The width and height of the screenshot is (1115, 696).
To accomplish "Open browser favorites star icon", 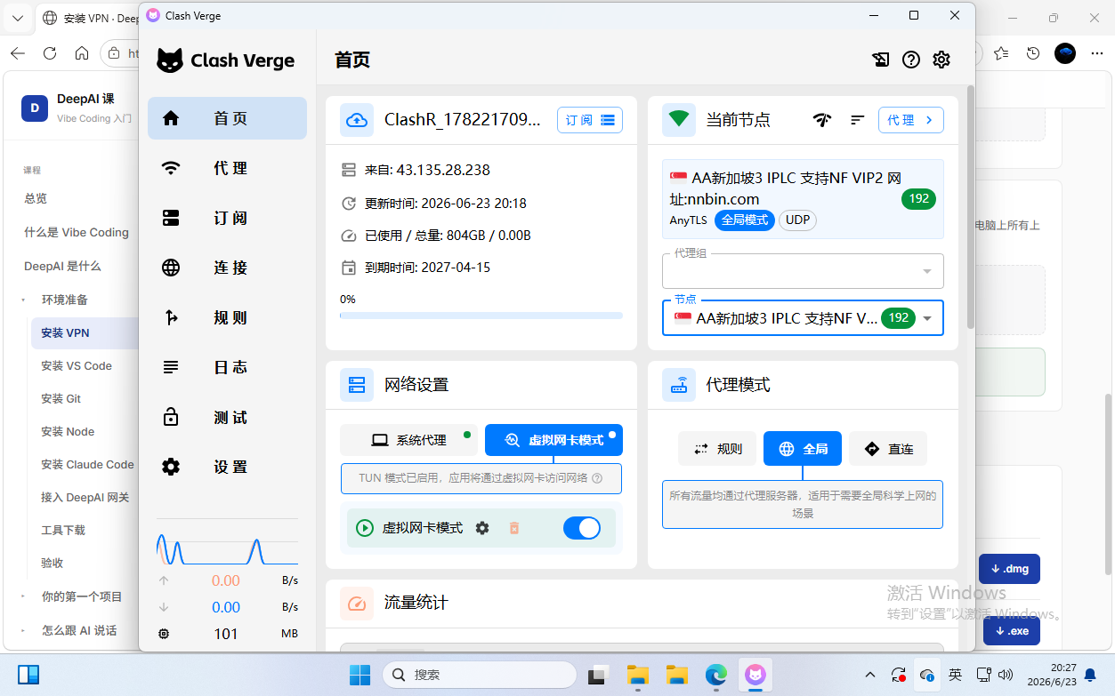I will click(1001, 53).
